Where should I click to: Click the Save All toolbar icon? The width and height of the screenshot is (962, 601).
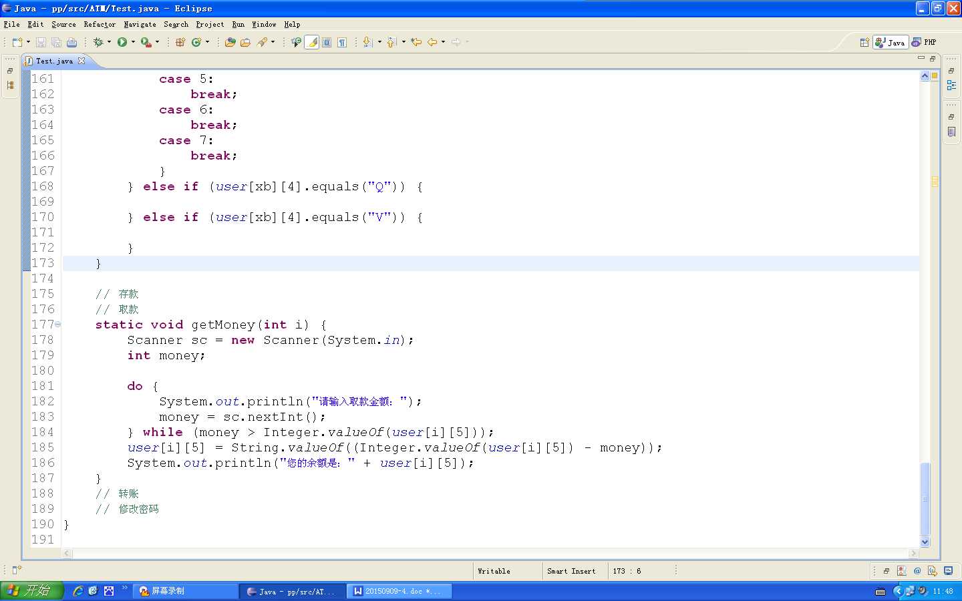pyautogui.click(x=56, y=42)
